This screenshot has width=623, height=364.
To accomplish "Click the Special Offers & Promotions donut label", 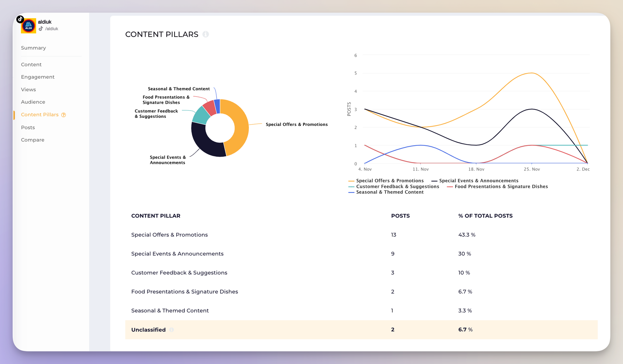I will pyautogui.click(x=297, y=124).
